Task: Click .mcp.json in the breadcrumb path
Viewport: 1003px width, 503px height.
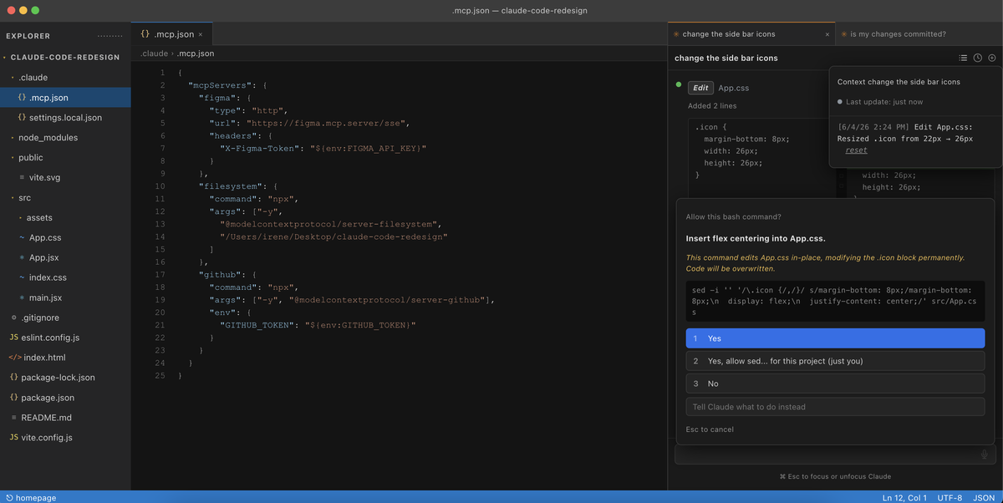Action: coord(196,53)
